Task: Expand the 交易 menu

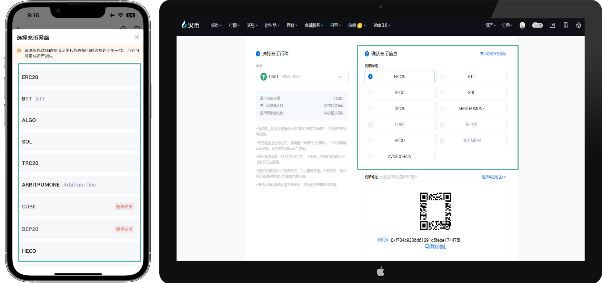Action: [x=252, y=25]
